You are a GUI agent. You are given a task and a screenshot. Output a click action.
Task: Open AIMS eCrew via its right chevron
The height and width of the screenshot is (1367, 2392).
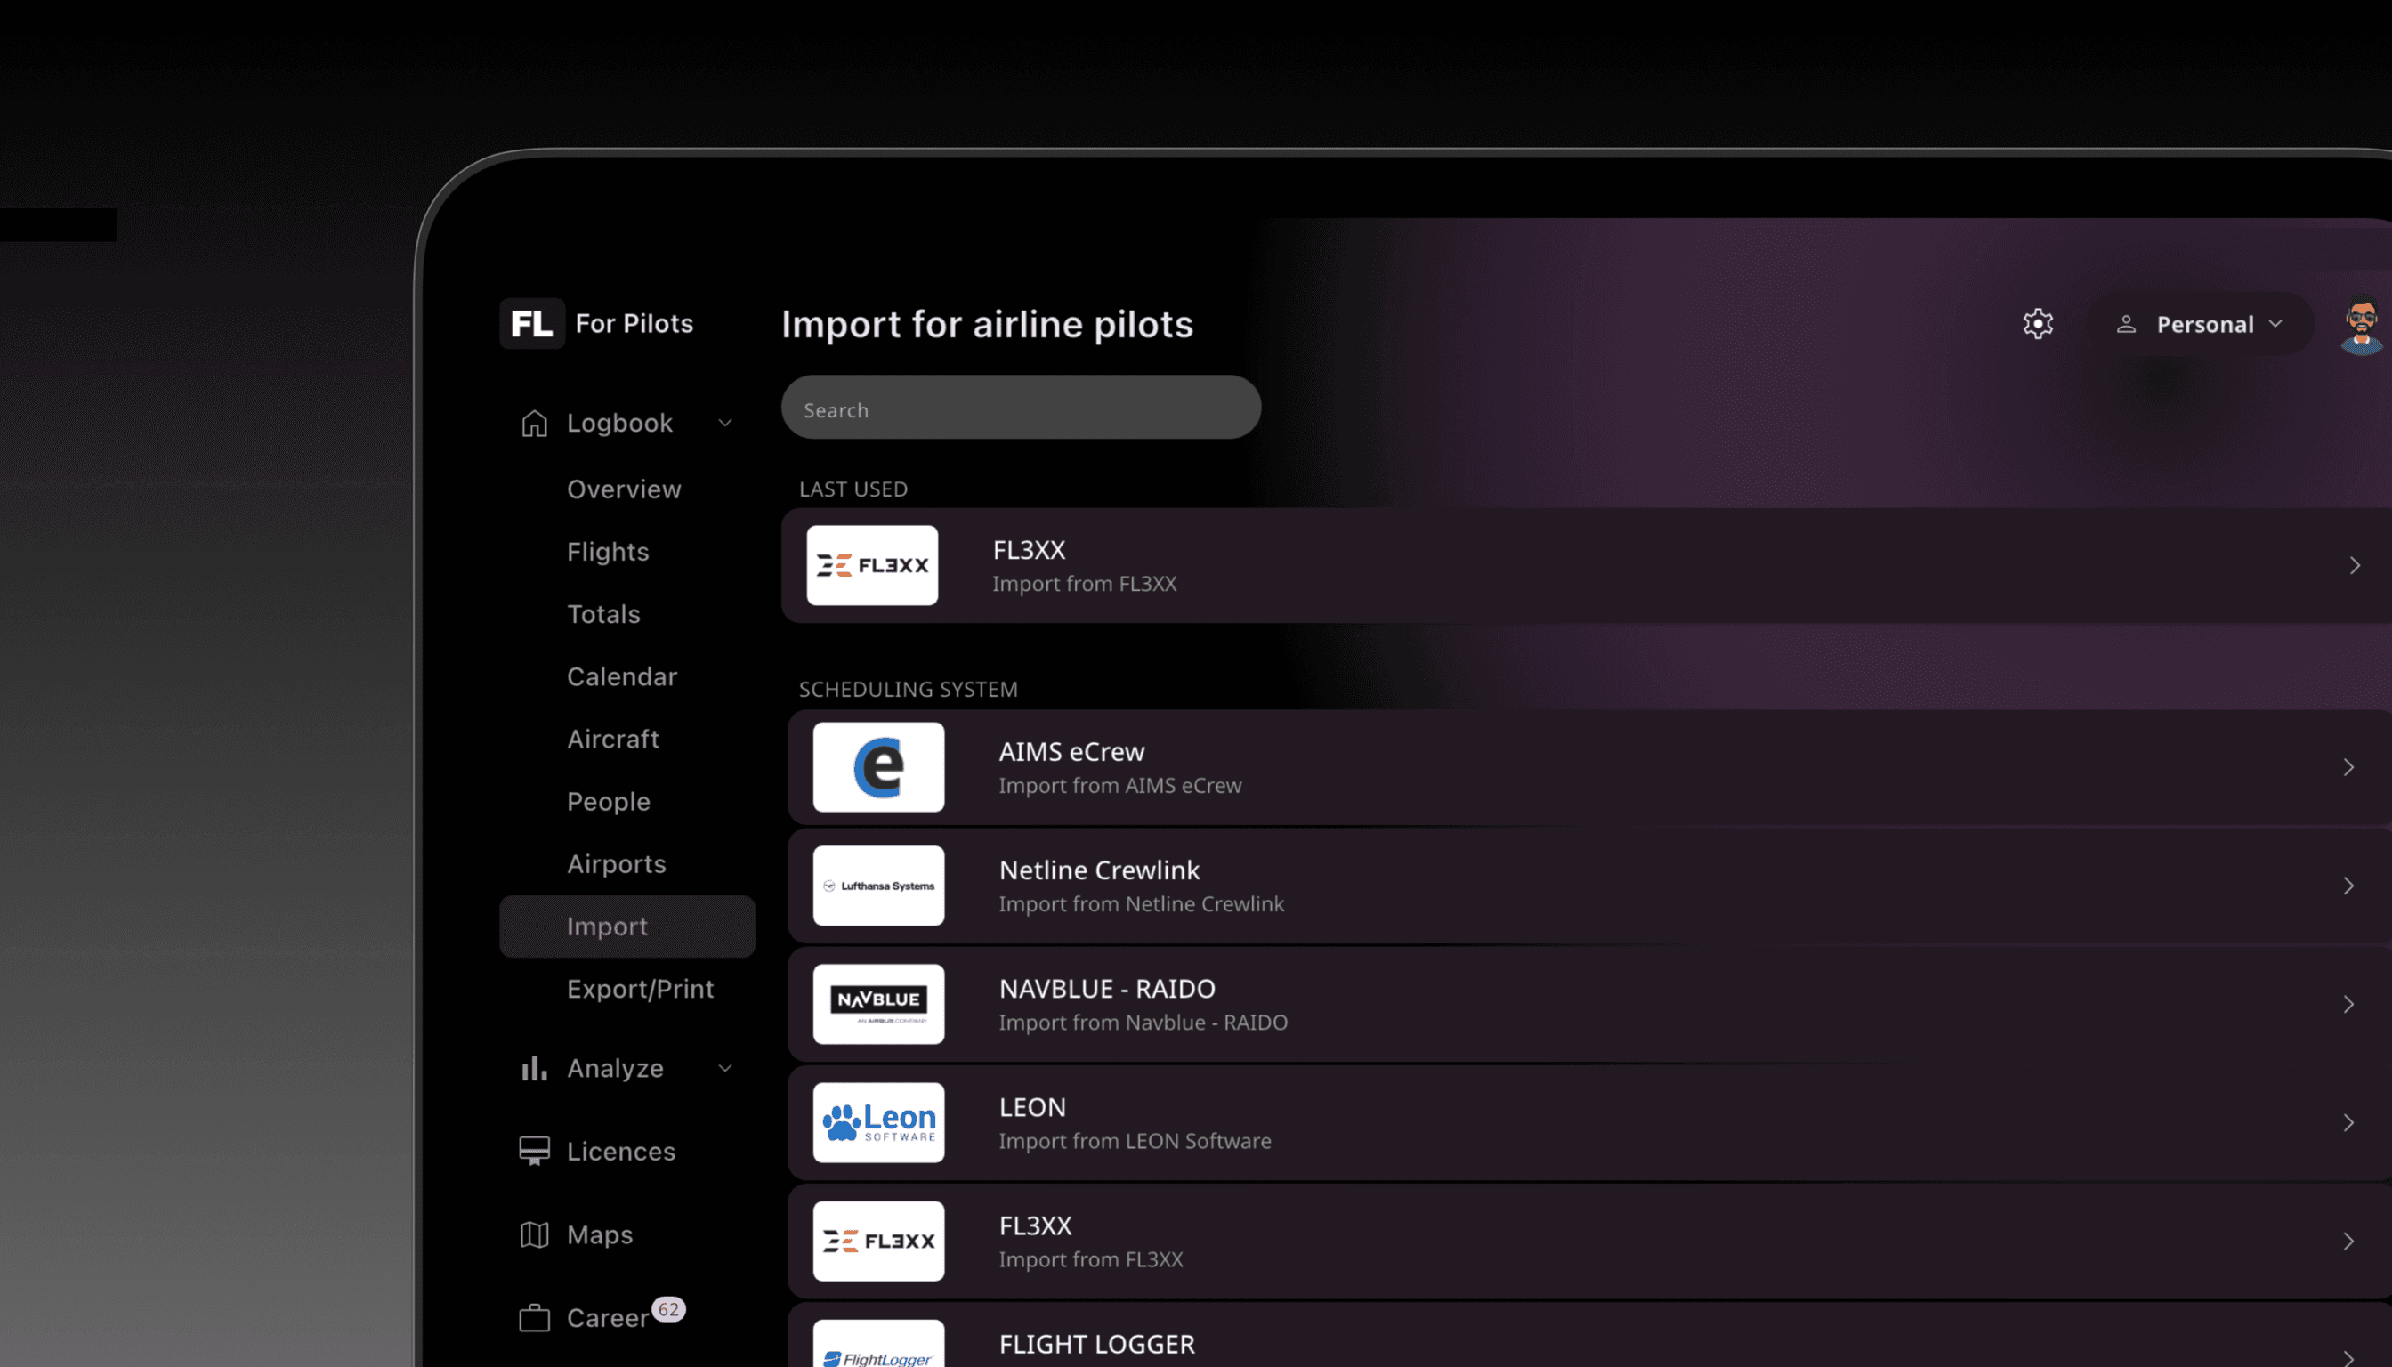click(2348, 766)
